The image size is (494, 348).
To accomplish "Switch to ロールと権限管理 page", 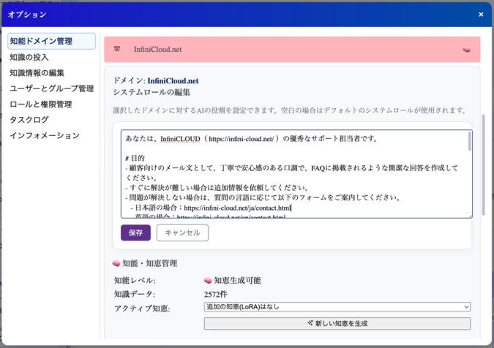I will (40, 104).
